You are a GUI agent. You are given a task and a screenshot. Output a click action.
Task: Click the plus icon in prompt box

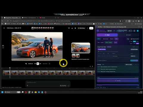point(27,86)
